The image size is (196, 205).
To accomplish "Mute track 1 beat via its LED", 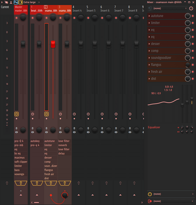I will [x=33, y=18].
